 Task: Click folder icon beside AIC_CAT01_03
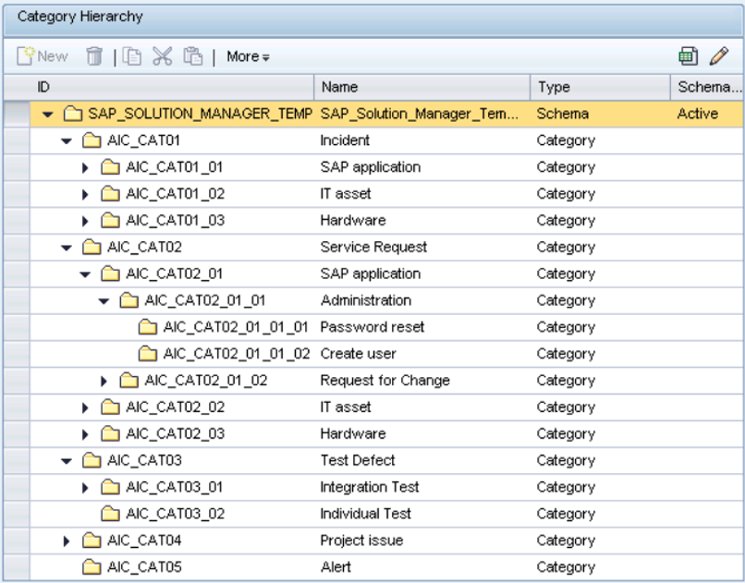pos(110,220)
